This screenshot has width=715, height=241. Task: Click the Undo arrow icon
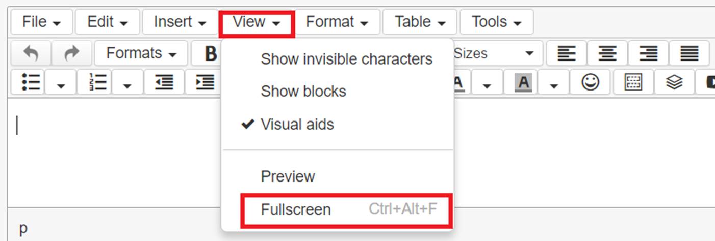(31, 53)
